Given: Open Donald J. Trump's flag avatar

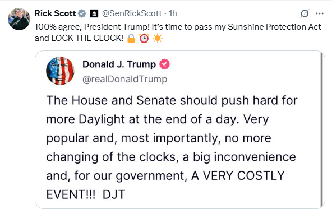Looking at the screenshot, I should (x=61, y=71).
